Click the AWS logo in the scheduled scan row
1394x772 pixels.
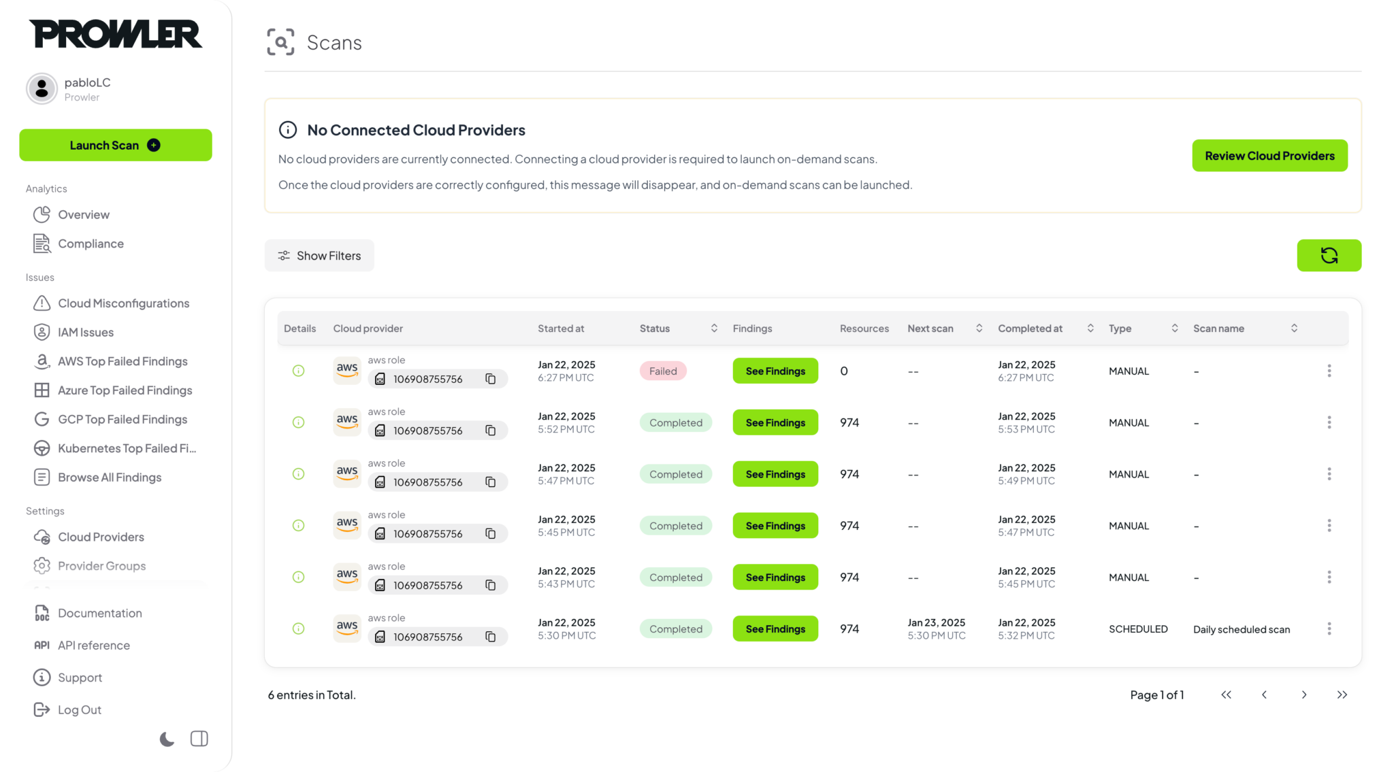click(x=347, y=626)
